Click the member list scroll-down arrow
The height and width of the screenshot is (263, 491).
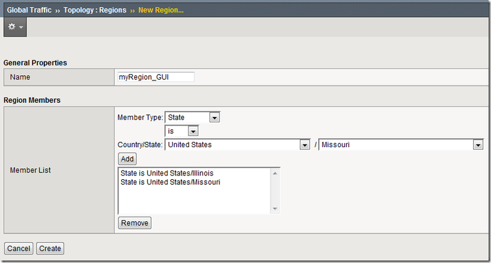tap(275, 209)
